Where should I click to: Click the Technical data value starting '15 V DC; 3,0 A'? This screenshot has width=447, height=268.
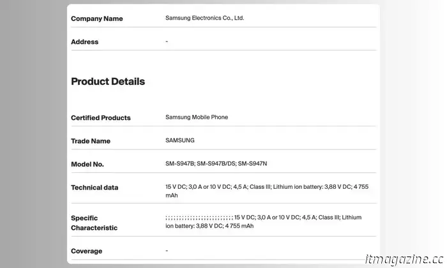267,191
